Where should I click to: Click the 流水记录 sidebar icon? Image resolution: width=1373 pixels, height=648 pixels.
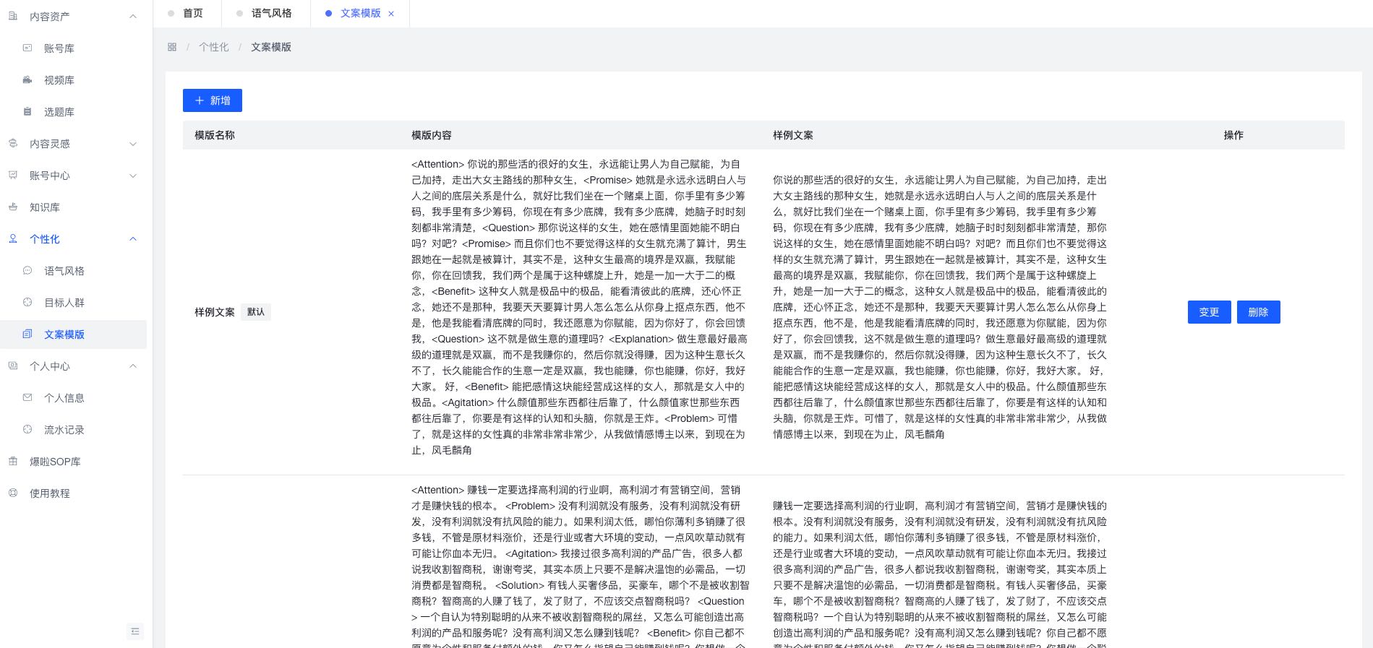[x=27, y=429]
